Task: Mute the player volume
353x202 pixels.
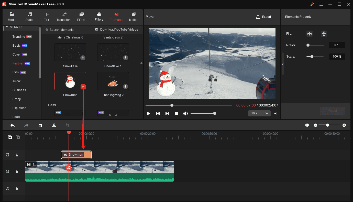Action: (185, 113)
